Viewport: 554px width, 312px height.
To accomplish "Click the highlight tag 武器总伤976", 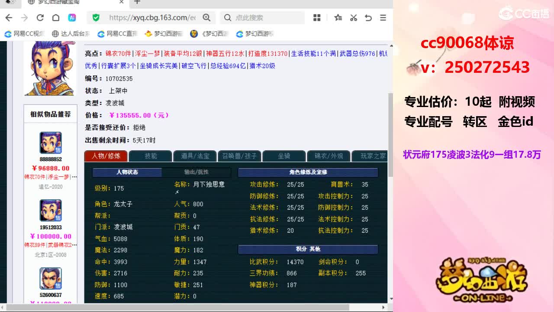I will [358, 54].
